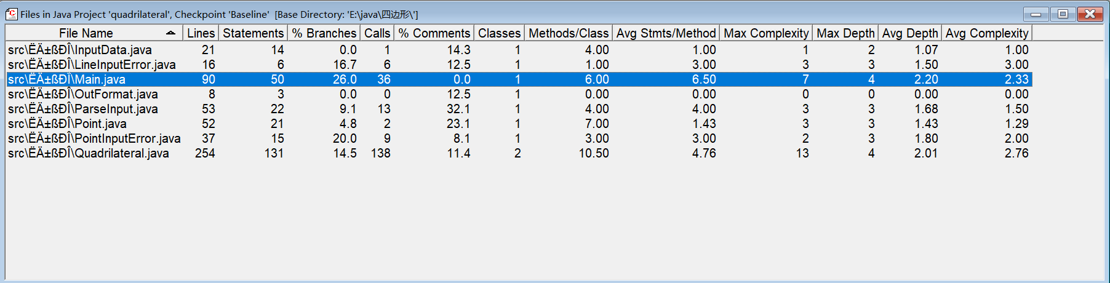Sort by Avg Complexity column header
This screenshot has width=1110, height=283.
pyautogui.click(x=986, y=33)
